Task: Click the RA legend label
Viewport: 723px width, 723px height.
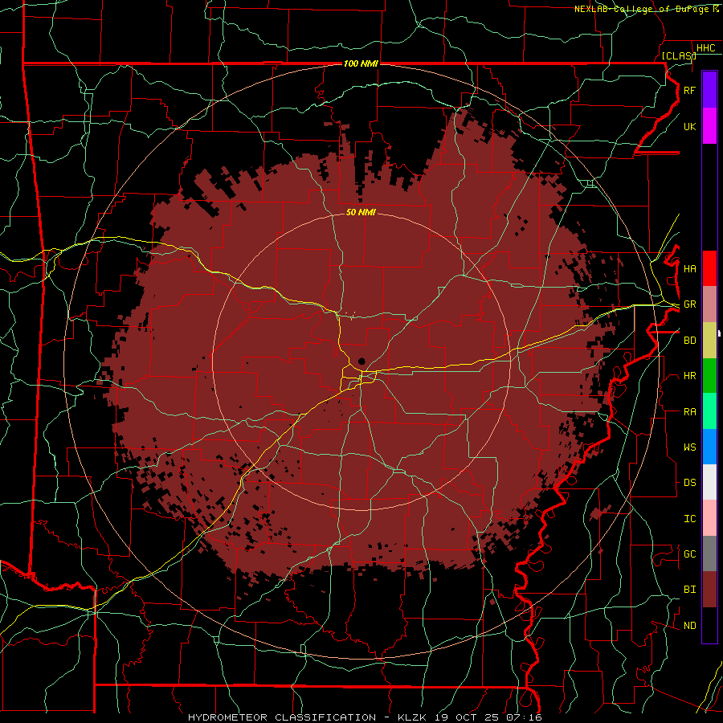Action: 689,412
